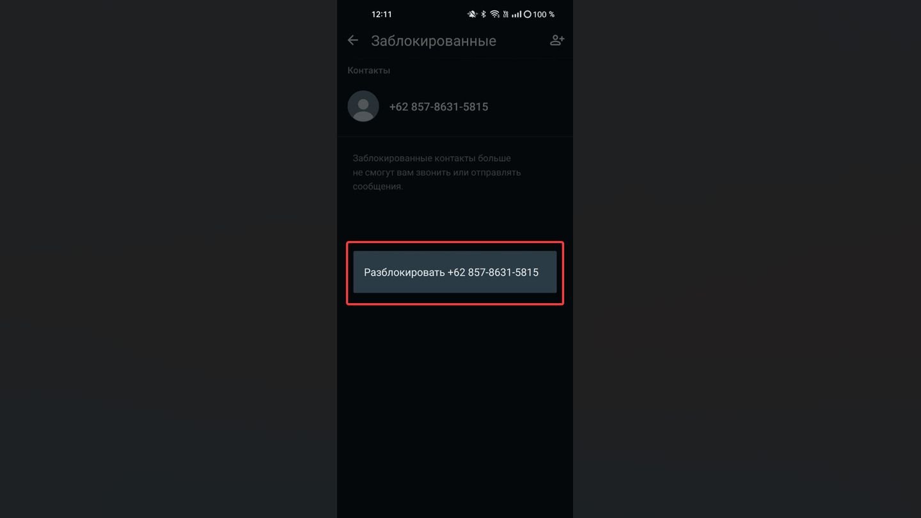
Task: Tap the line 'не смогут вам звонить или отправлять'
Action: click(437, 172)
